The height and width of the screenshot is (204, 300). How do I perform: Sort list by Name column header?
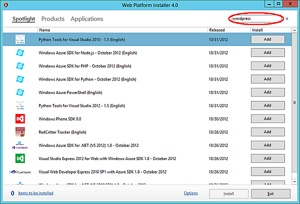[x=44, y=30]
